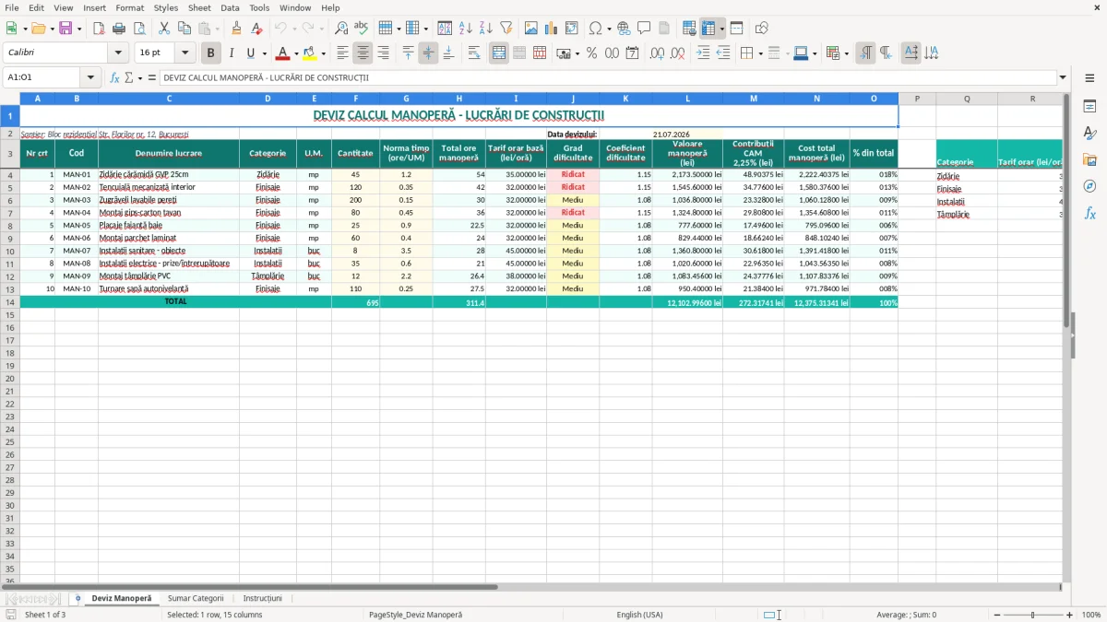Screen dimensions: 1107x622
Task: Toggle Italic formatting
Action: pos(231,53)
